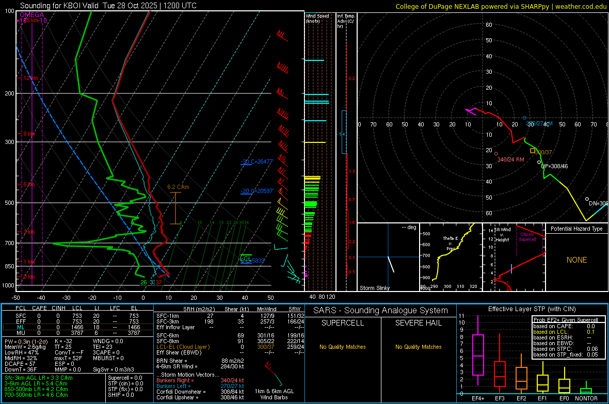Screen dimensions: 609x404
Task: Click the 'Eff Shear (EBWD)' row
Action: 230,352
